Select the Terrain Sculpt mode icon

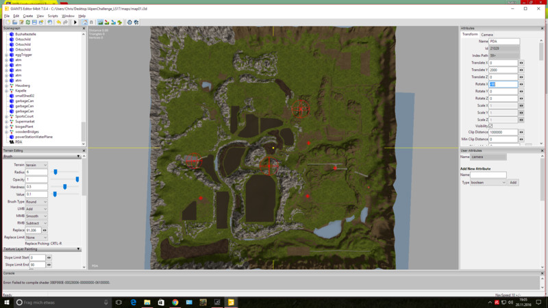coord(100,23)
